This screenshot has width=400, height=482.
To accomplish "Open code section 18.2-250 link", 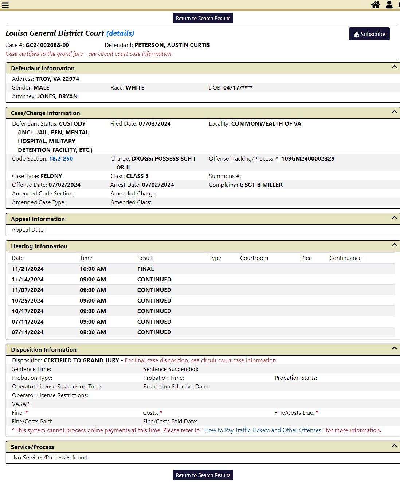I will [x=61, y=159].
